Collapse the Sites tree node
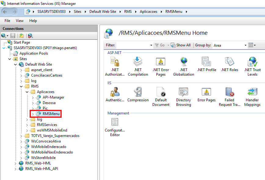Viewport: 265px width, 180px height. (x=10, y=59)
